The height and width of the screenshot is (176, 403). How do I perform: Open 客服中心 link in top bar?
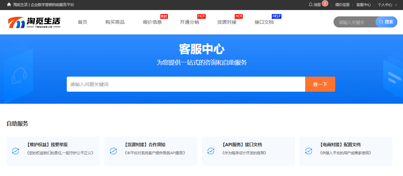coord(364,5)
